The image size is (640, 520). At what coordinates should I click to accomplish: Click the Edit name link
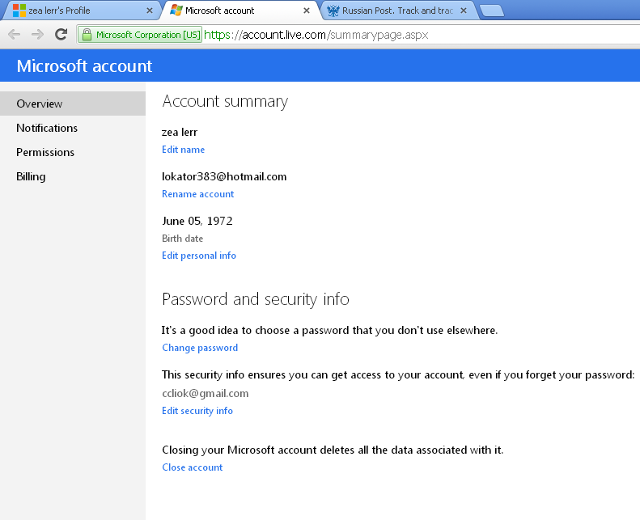pos(184,150)
